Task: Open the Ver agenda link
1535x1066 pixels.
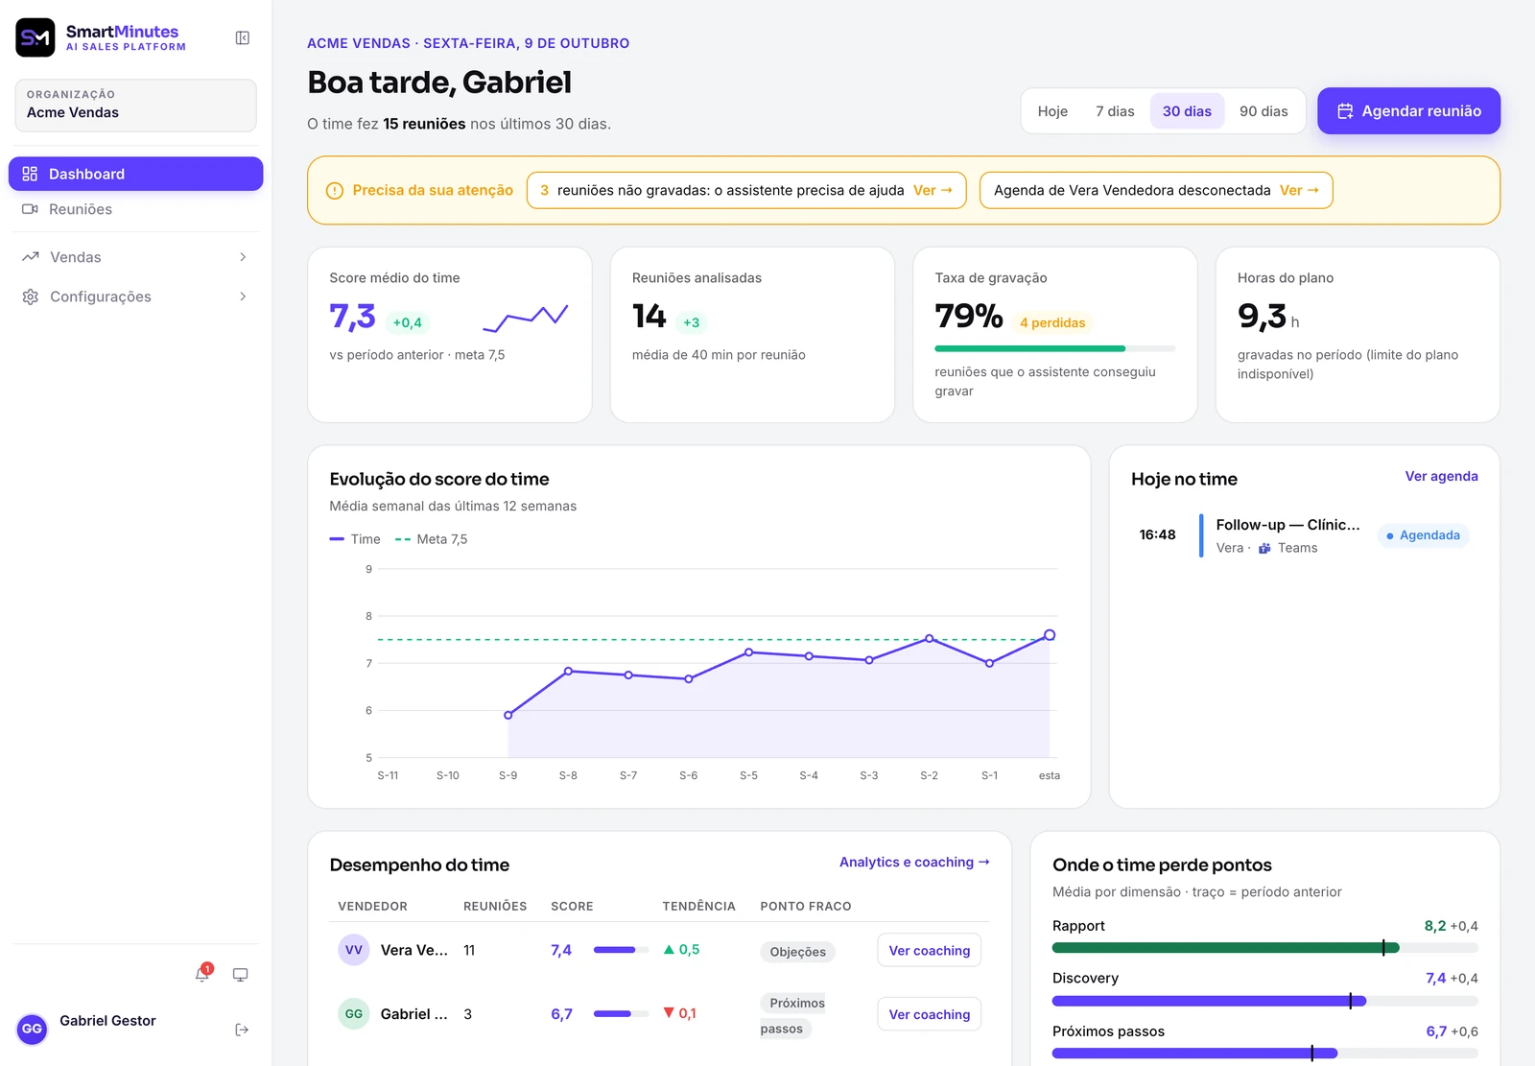Action: pos(1441,477)
